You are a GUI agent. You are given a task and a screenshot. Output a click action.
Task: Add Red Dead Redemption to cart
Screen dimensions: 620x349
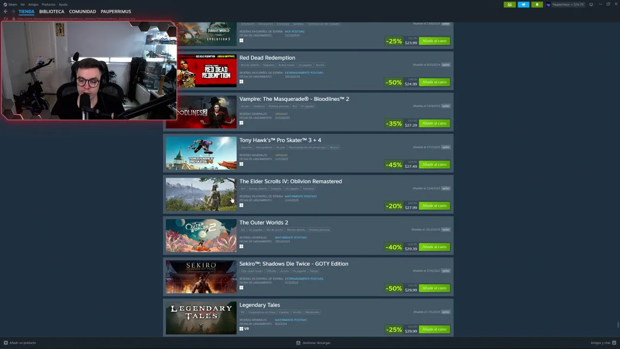tap(434, 82)
